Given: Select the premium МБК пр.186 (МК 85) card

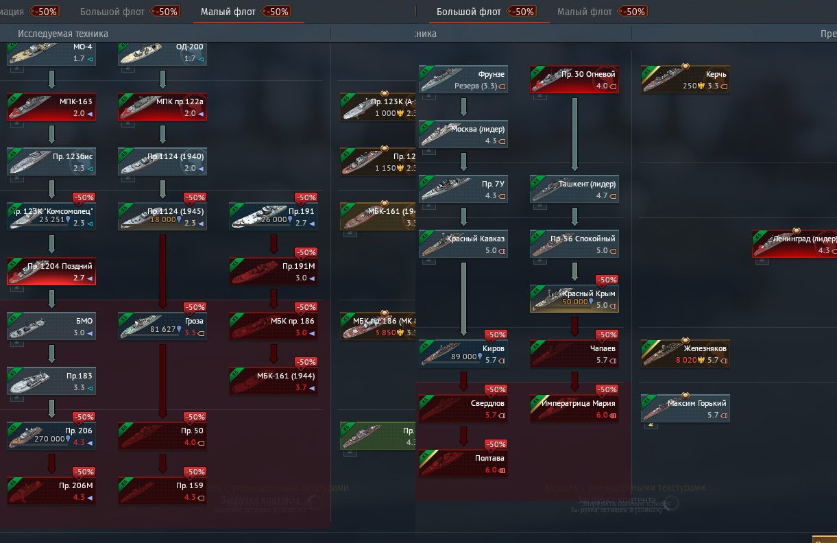Looking at the screenshot, I should coord(378,326).
